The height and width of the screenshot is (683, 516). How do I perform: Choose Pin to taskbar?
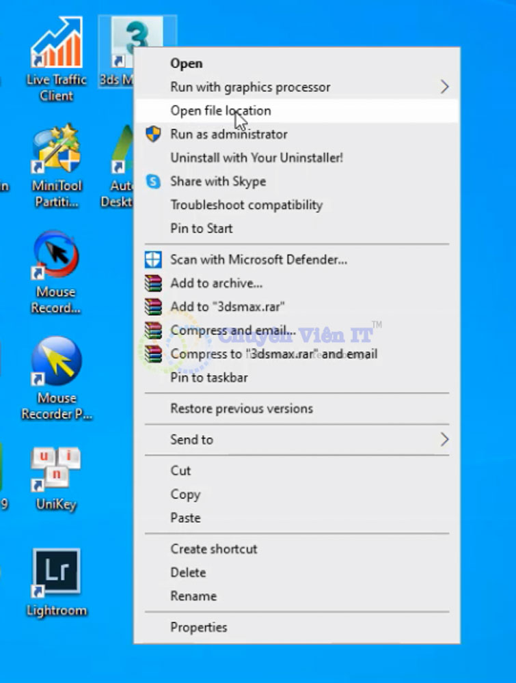tap(208, 378)
